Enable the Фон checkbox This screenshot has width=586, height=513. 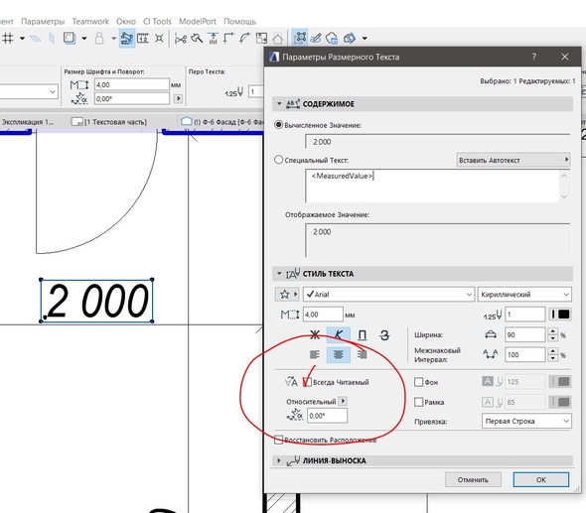[418, 382]
